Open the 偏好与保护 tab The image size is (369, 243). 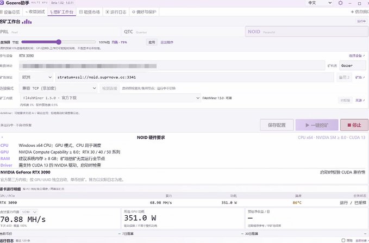pos(144,12)
